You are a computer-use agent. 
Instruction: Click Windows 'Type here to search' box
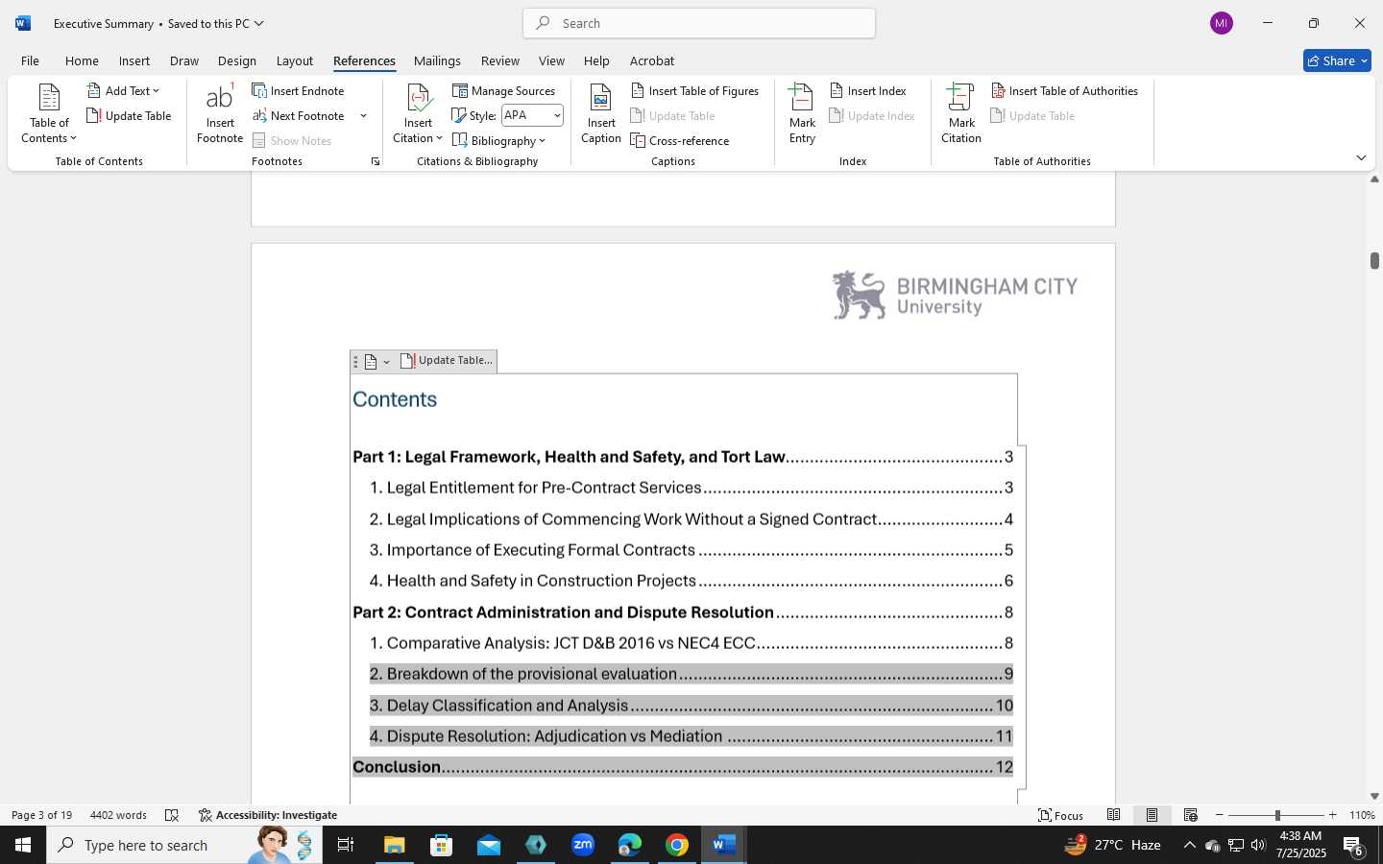tap(184, 845)
